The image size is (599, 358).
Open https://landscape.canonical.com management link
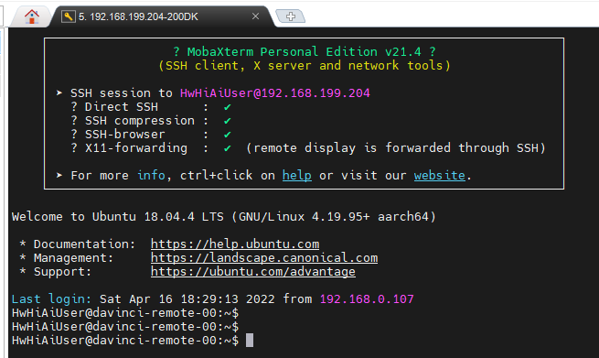tap(264, 258)
